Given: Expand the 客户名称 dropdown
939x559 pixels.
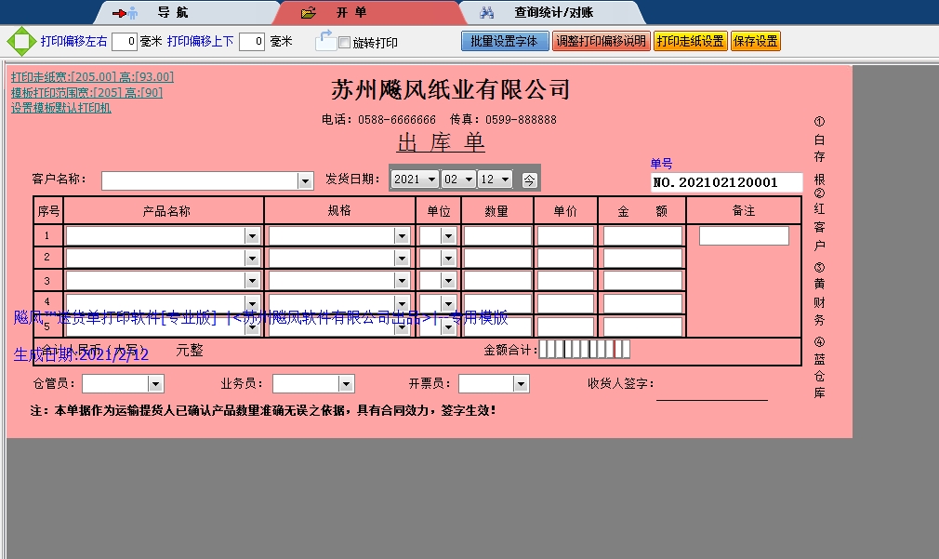Looking at the screenshot, I should [305, 180].
